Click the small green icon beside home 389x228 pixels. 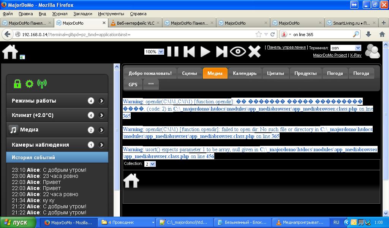(x=22, y=57)
